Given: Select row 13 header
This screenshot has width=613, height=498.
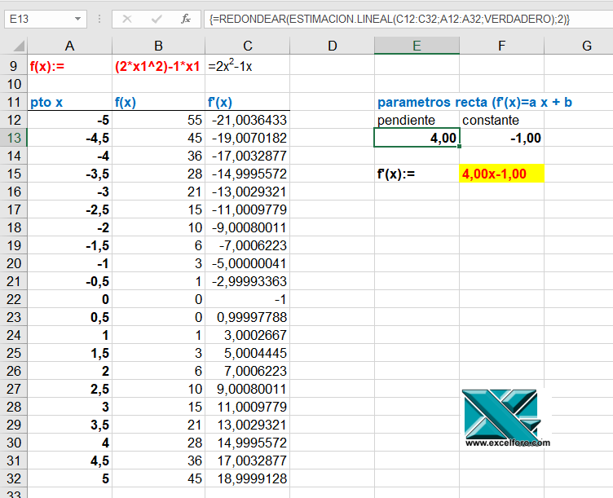Looking at the screenshot, I should pos(13,138).
